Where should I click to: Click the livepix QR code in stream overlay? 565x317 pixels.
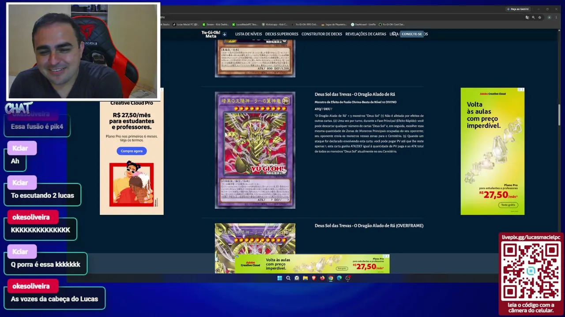[531, 271]
